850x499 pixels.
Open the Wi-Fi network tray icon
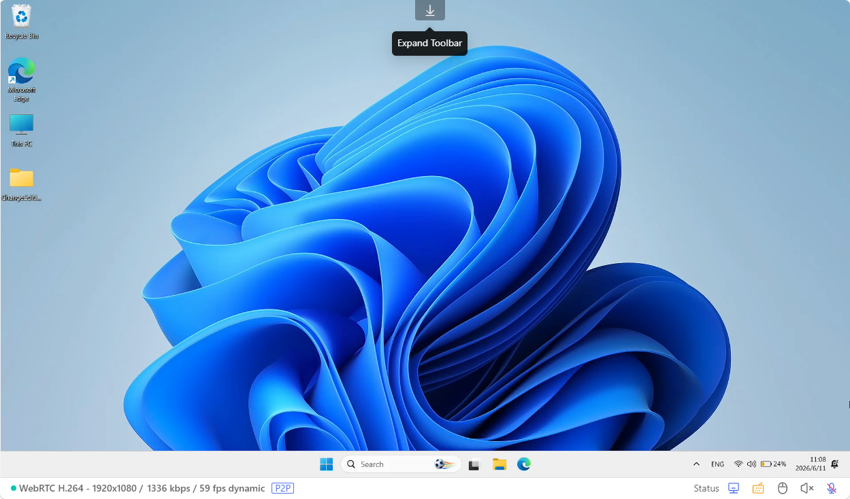click(x=738, y=464)
